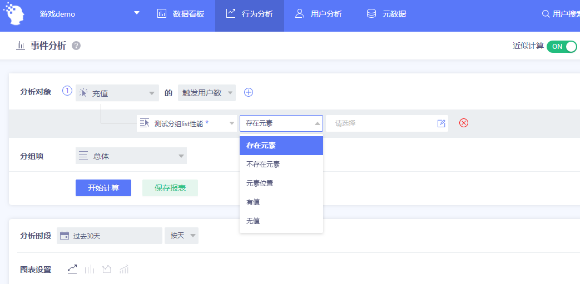Open the value edit icon in 请选择 field
The image size is (580, 284).
click(442, 123)
